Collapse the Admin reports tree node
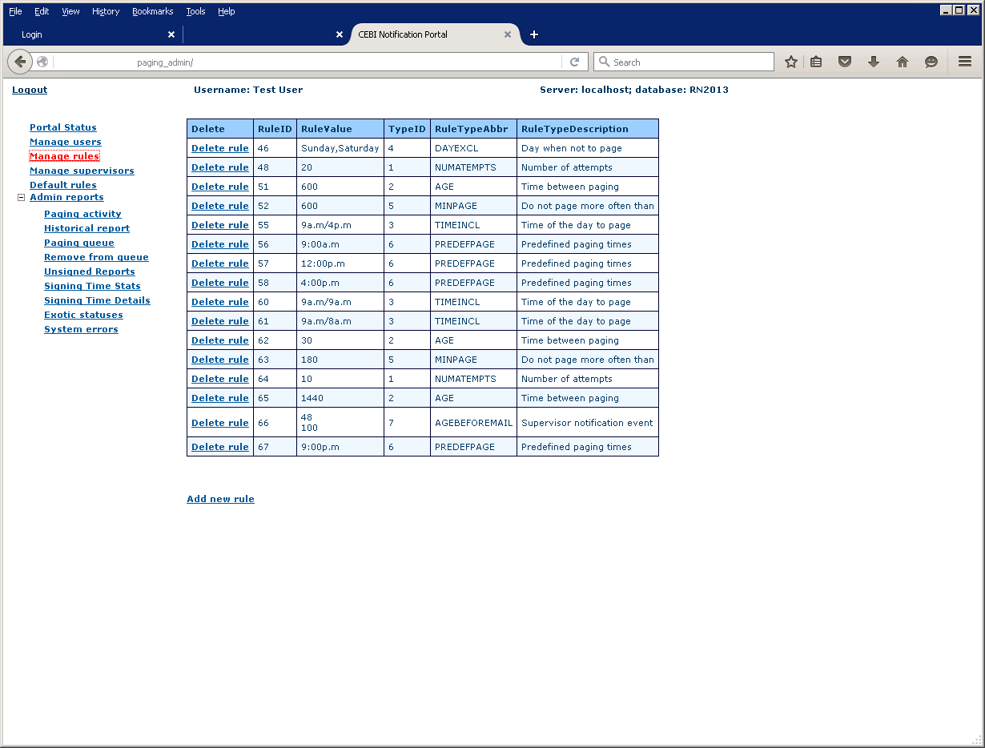 coord(22,197)
